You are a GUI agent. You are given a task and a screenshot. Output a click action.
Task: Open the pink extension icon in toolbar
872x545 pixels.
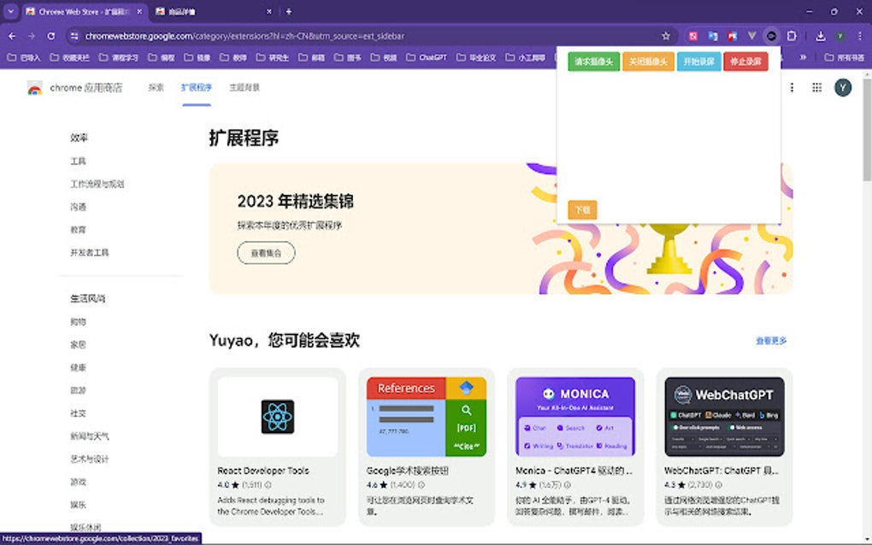(693, 36)
